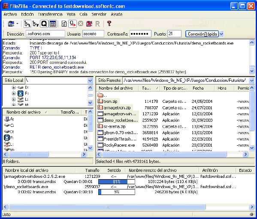
Task: Select the demo_rocketboa... remote file name
Action: pyautogui.click(x=121, y=120)
